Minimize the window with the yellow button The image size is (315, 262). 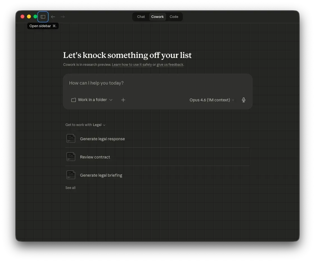pyautogui.click(x=29, y=17)
